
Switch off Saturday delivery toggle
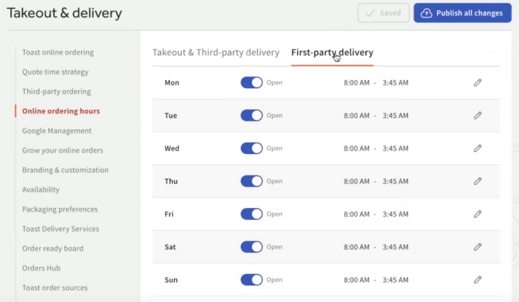click(x=252, y=247)
